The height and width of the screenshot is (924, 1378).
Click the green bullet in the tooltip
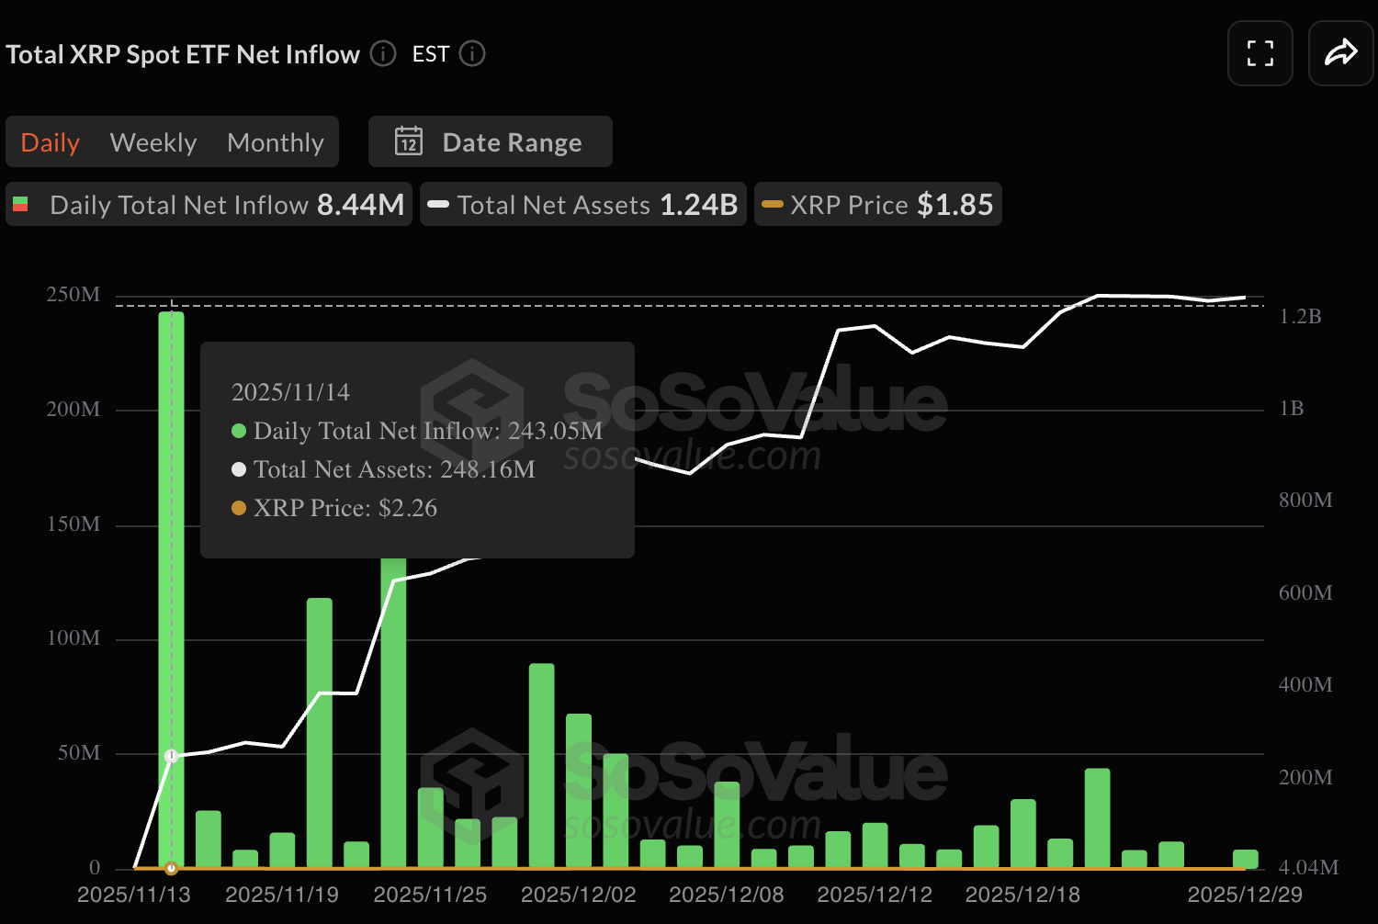[239, 430]
